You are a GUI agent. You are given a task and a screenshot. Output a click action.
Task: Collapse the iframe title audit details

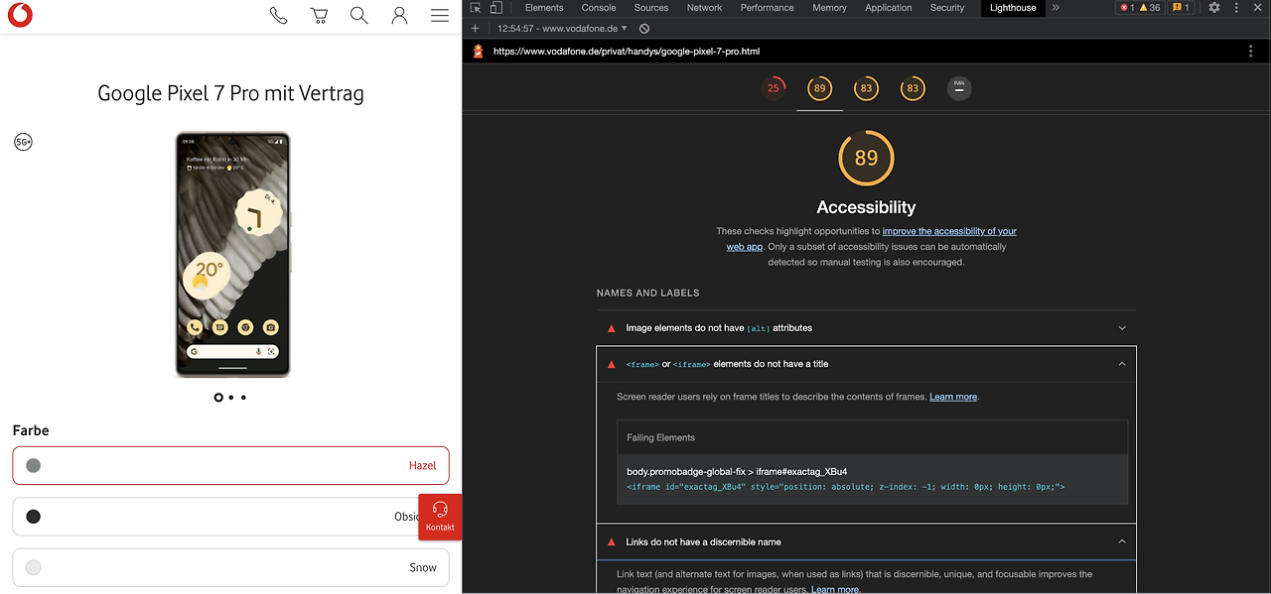point(1121,364)
